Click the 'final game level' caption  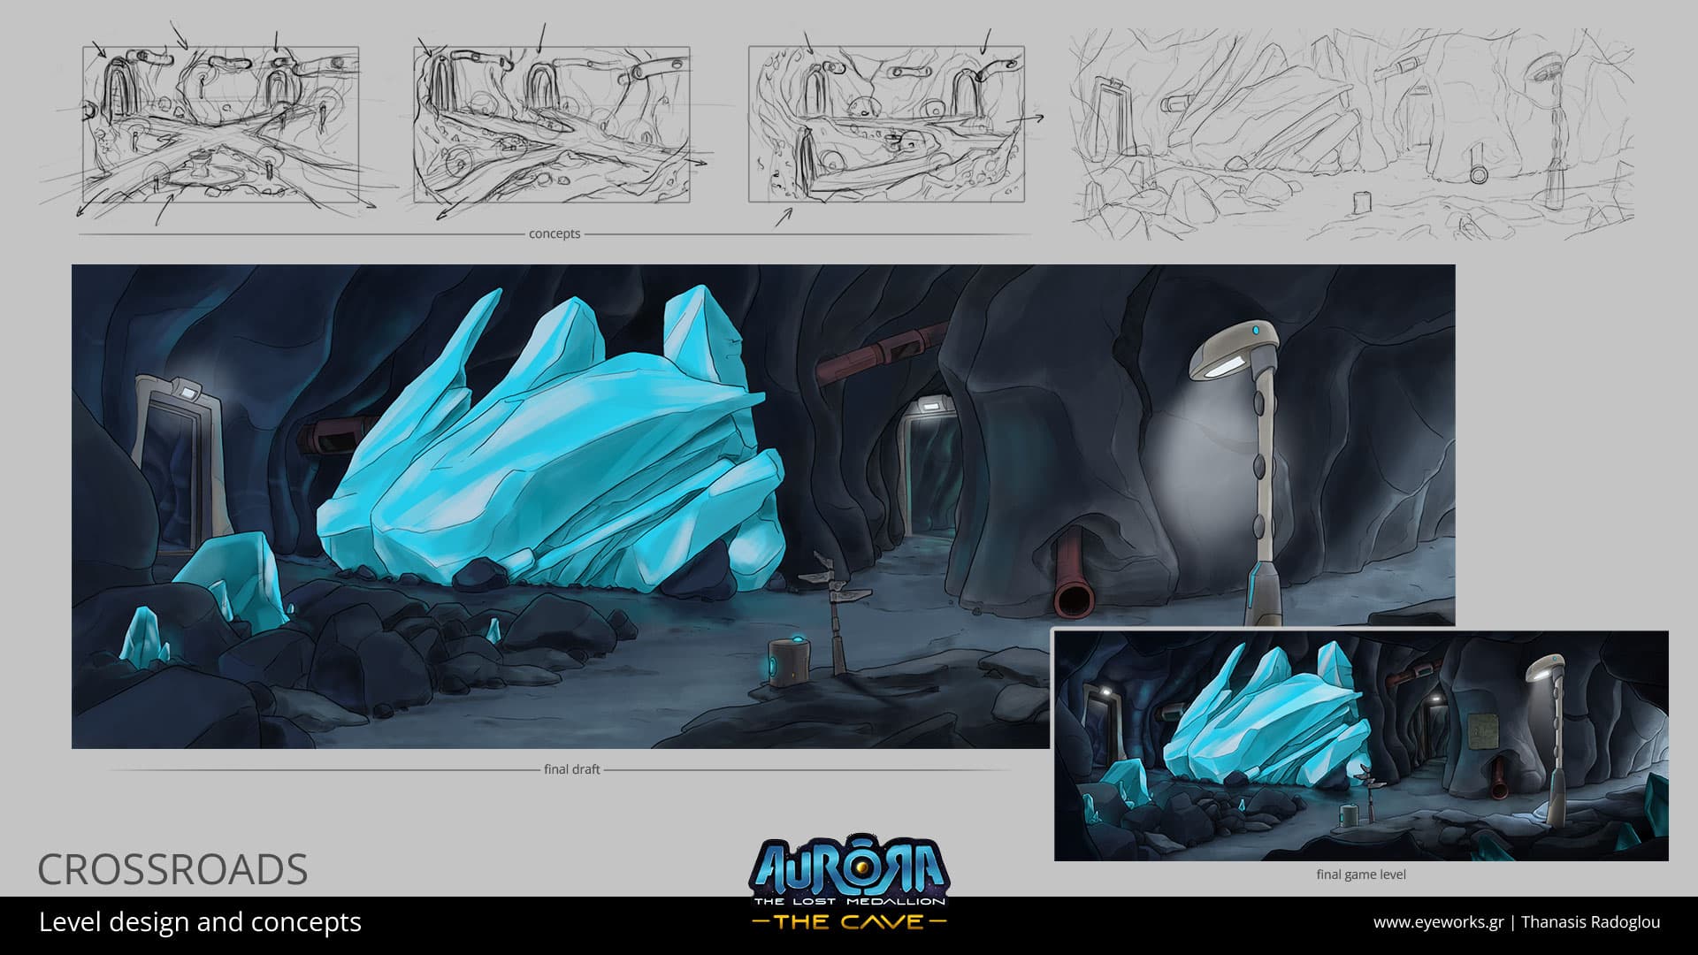tap(1360, 875)
